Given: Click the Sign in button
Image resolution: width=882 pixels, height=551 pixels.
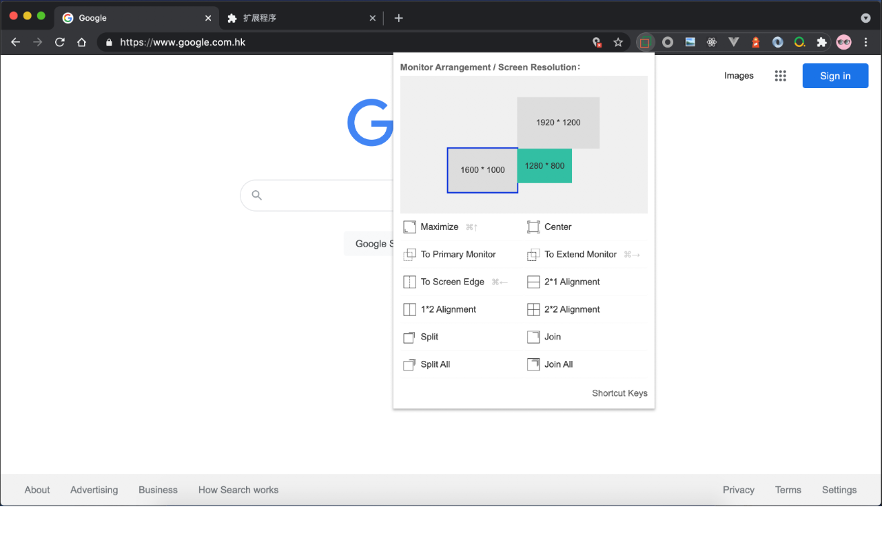Looking at the screenshot, I should click(835, 76).
